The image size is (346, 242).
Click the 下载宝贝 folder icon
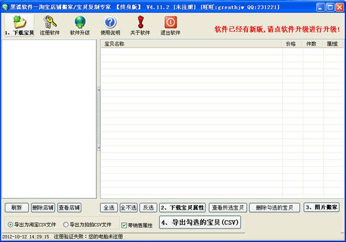19,22
